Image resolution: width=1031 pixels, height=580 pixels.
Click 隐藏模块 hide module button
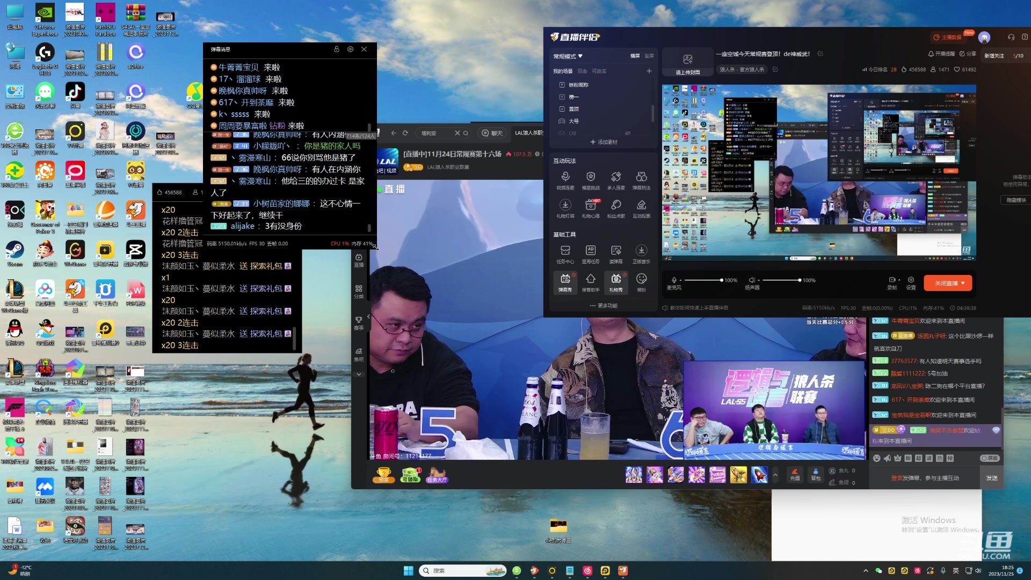pos(1015,200)
